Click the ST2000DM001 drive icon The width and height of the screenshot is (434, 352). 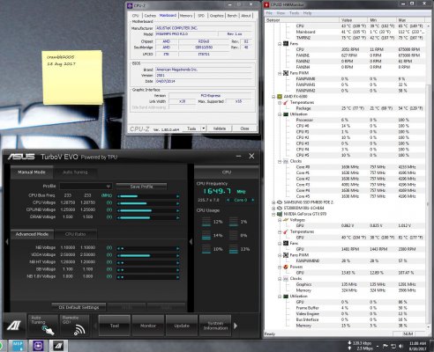click(280, 208)
